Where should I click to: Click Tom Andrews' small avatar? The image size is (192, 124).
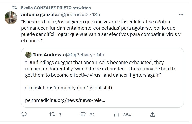tap(29, 55)
